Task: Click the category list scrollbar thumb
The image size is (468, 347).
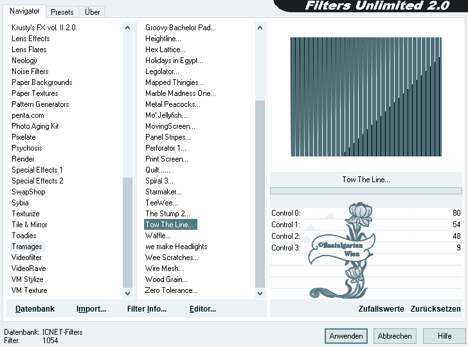Action: [x=127, y=232]
